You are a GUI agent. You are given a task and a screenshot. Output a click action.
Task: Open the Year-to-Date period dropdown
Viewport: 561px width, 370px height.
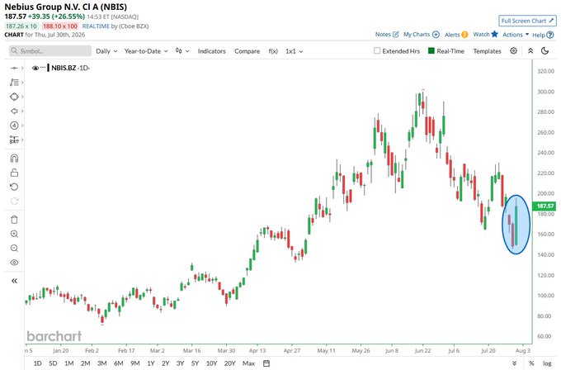point(146,51)
